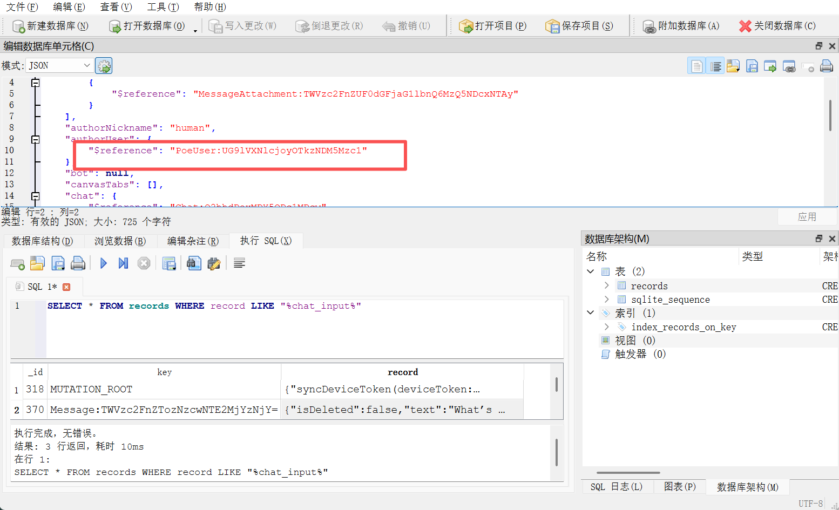
Task: Click the 打开项目 (Open Project) button
Action: [492, 26]
